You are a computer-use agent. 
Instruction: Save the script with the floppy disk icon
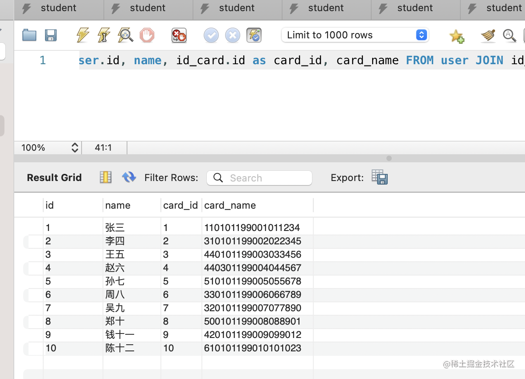51,35
